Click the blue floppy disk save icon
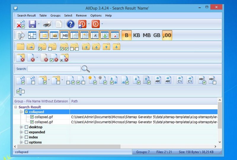The width and height of the screenshot is (237, 160). click(33, 24)
